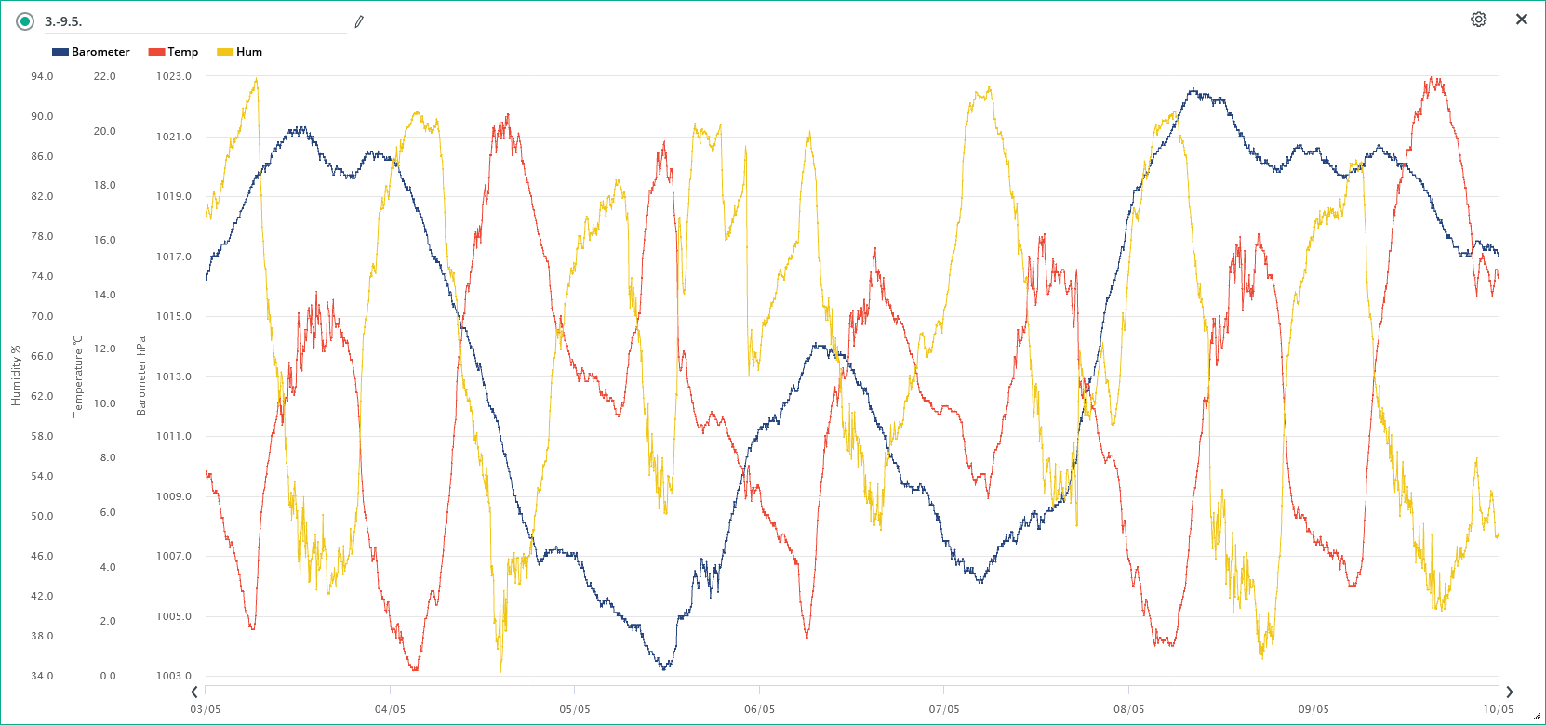This screenshot has width=1546, height=725.
Task: Open chart settings with the gear icon
Action: click(x=1478, y=20)
